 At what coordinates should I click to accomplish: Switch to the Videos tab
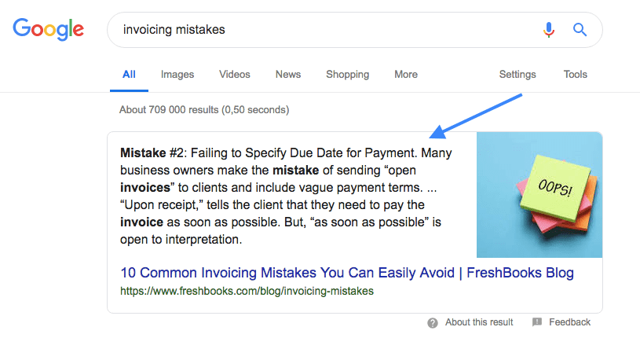(x=234, y=75)
